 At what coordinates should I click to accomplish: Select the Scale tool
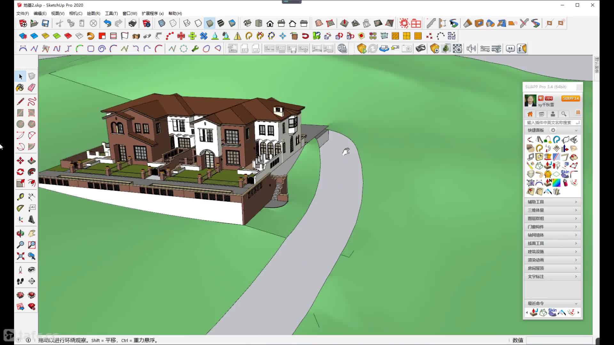20,183
